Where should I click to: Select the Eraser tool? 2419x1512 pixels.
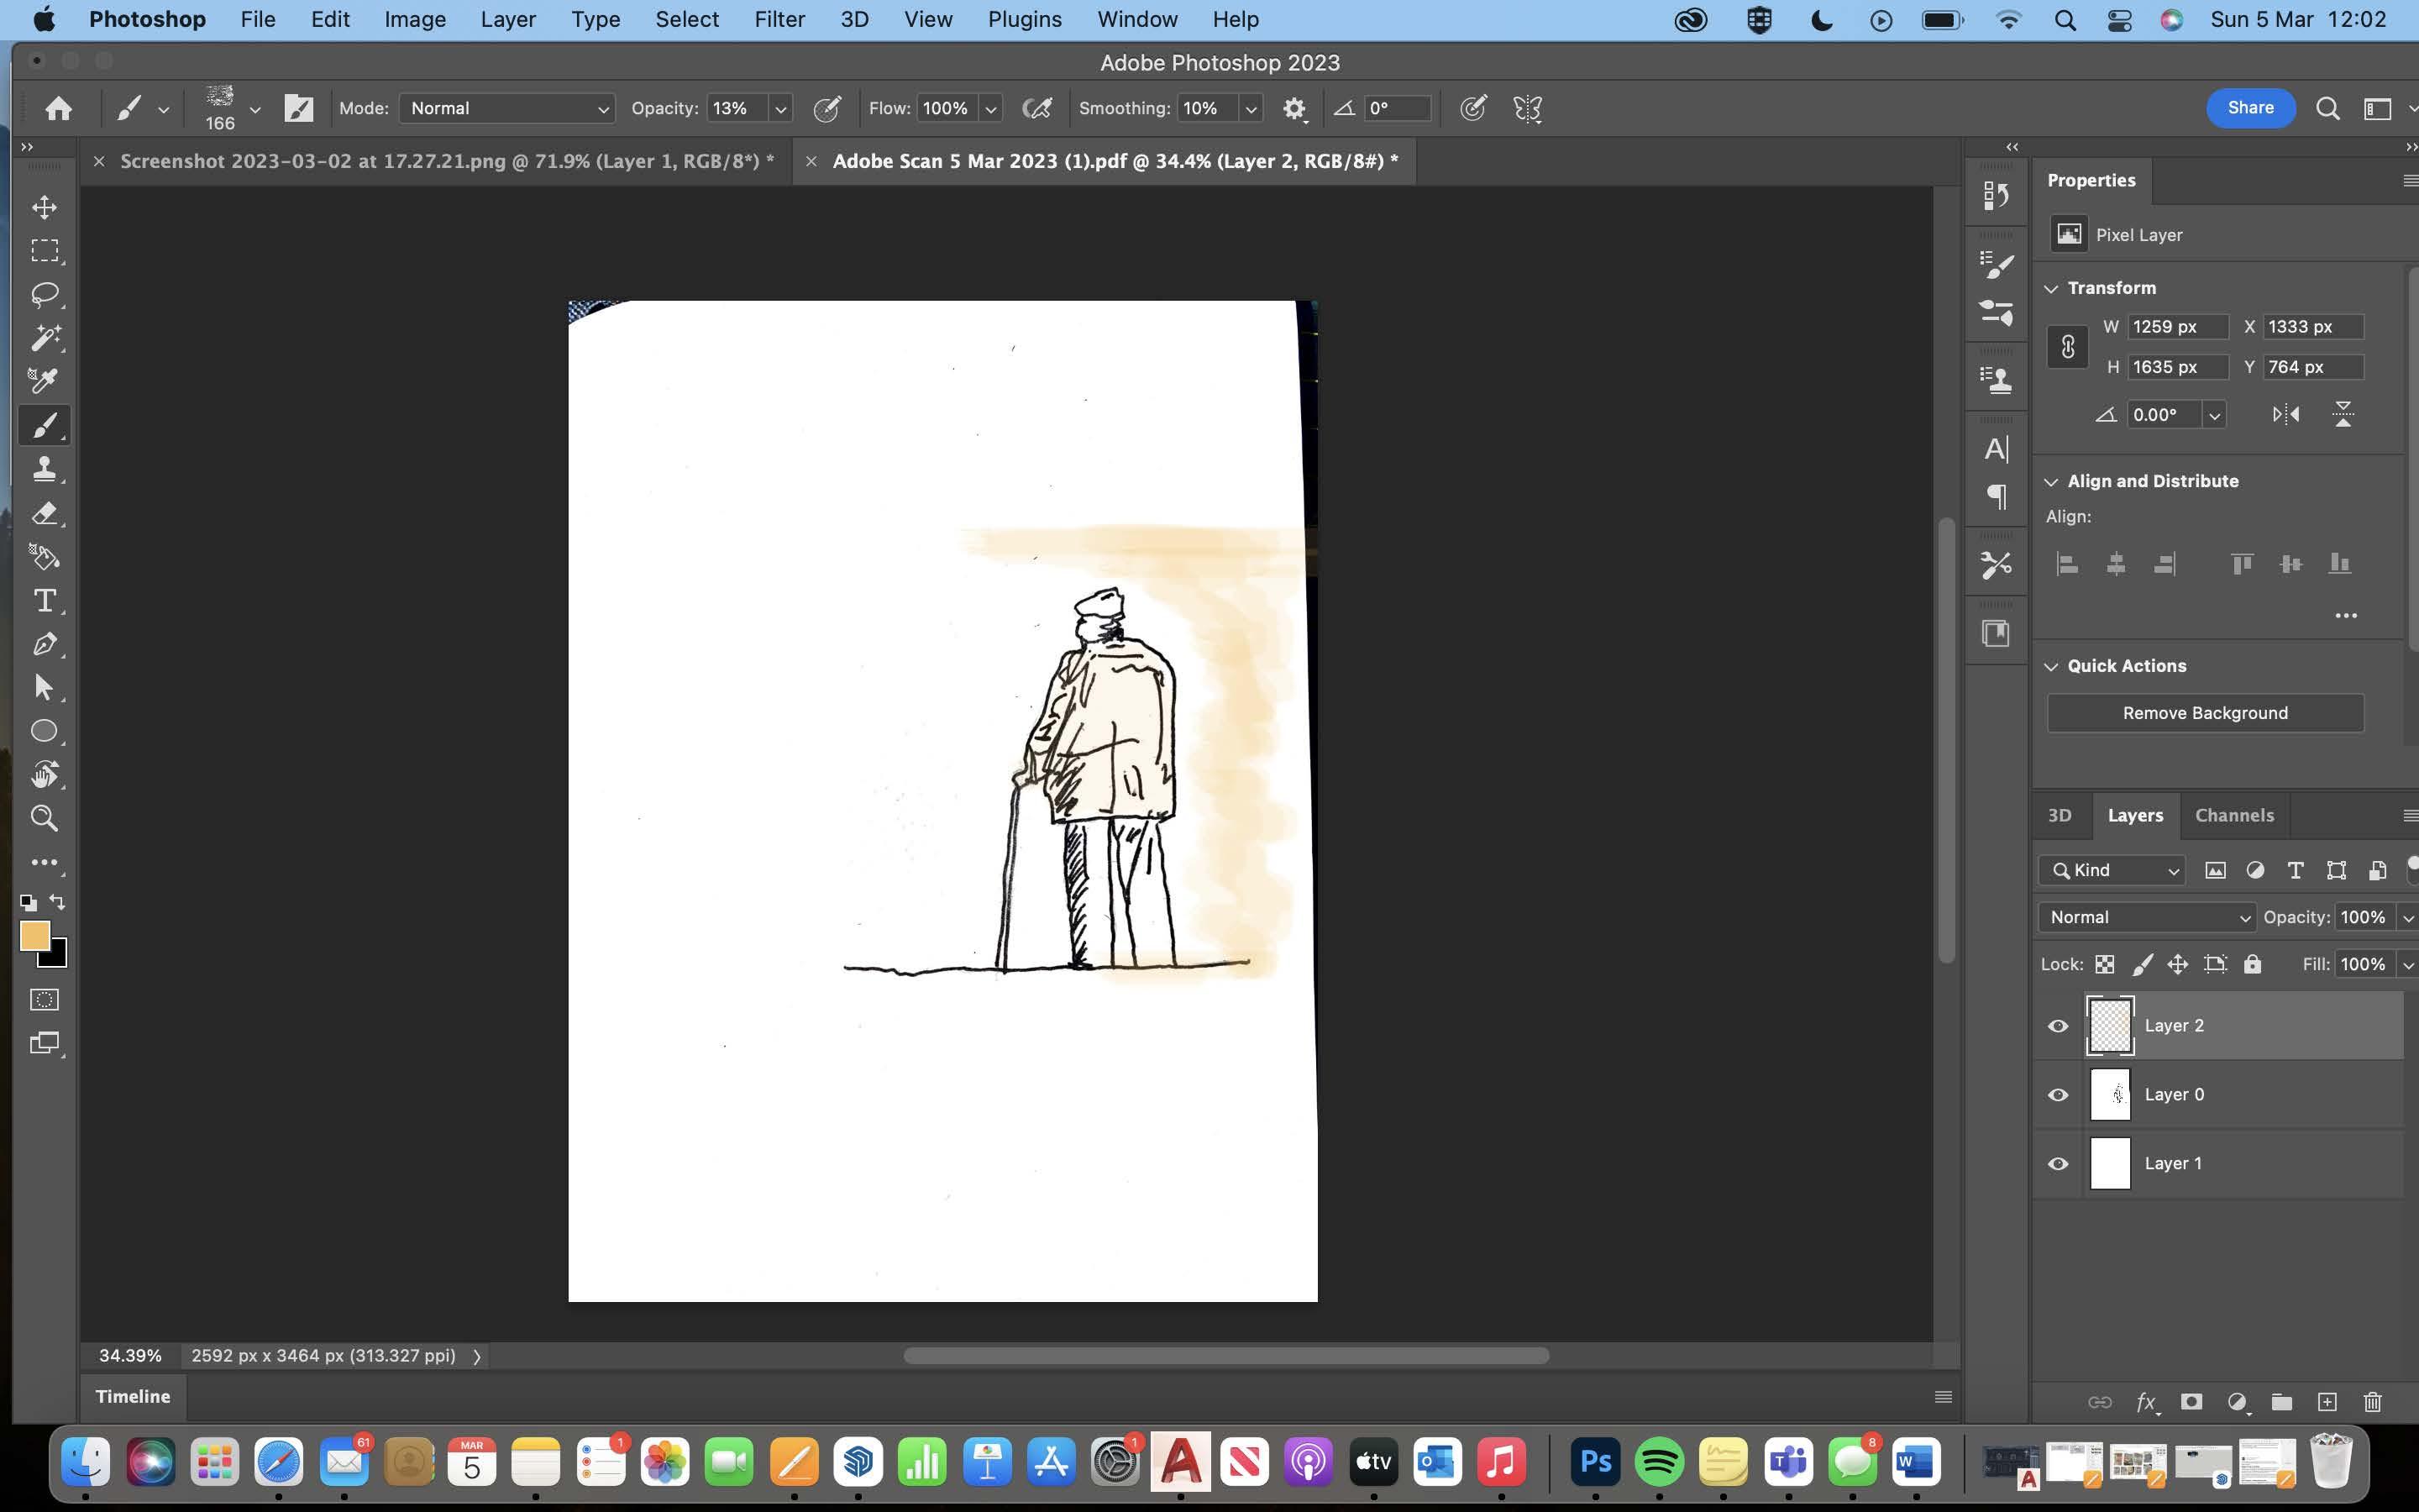point(44,513)
